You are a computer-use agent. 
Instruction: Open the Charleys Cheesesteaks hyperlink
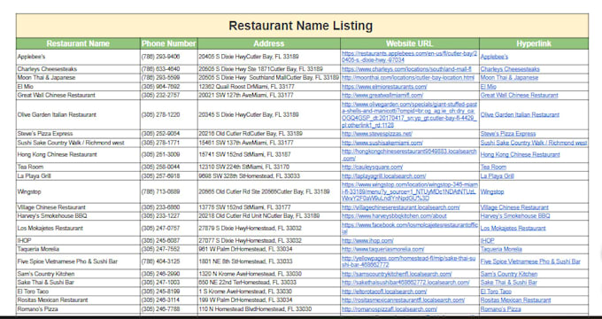coord(510,69)
